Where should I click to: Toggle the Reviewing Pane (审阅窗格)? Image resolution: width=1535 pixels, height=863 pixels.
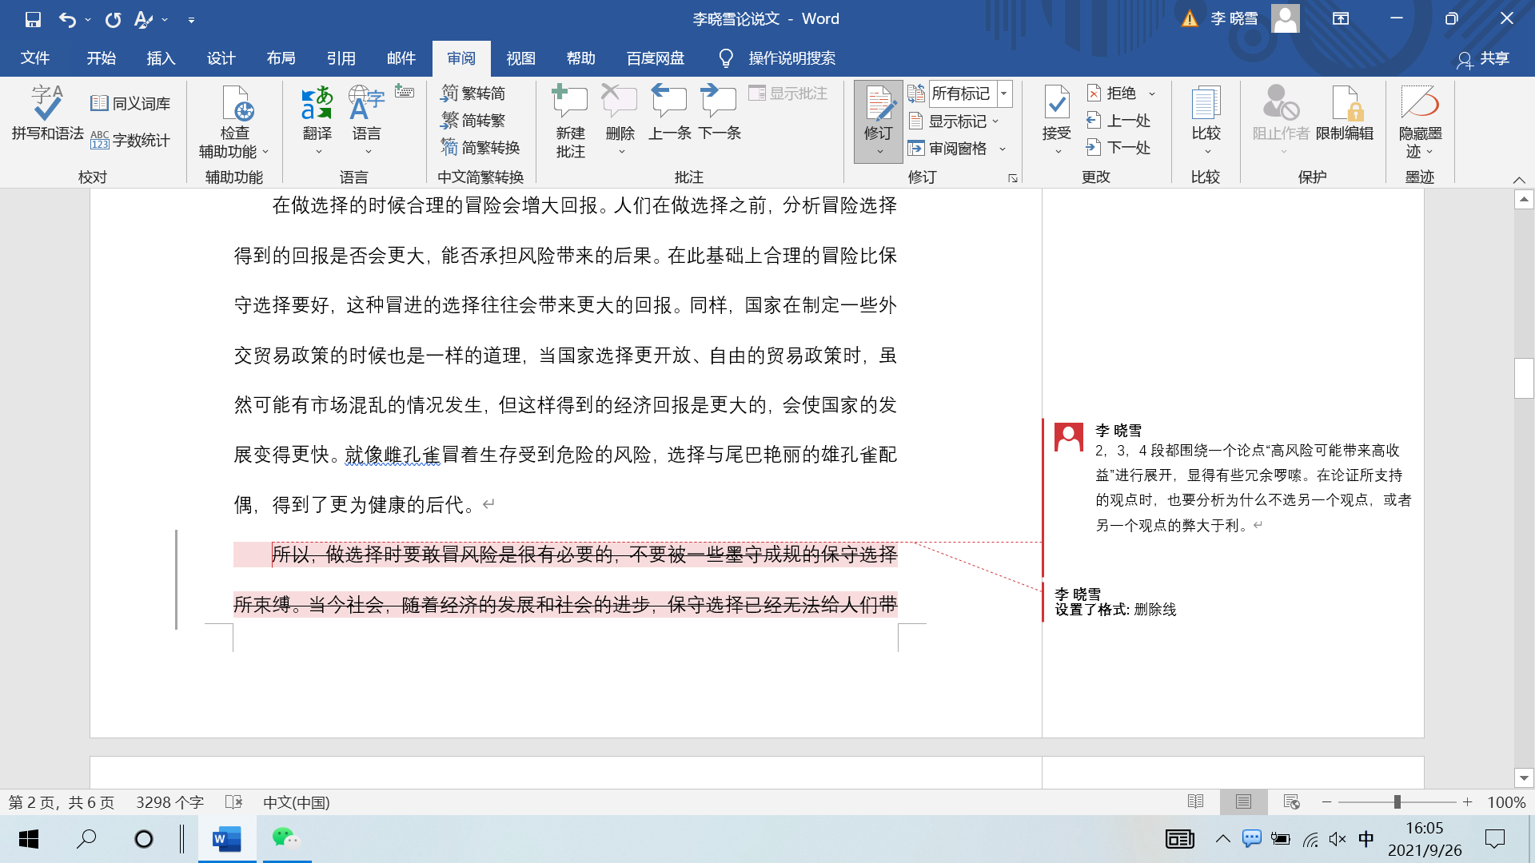tap(948, 149)
